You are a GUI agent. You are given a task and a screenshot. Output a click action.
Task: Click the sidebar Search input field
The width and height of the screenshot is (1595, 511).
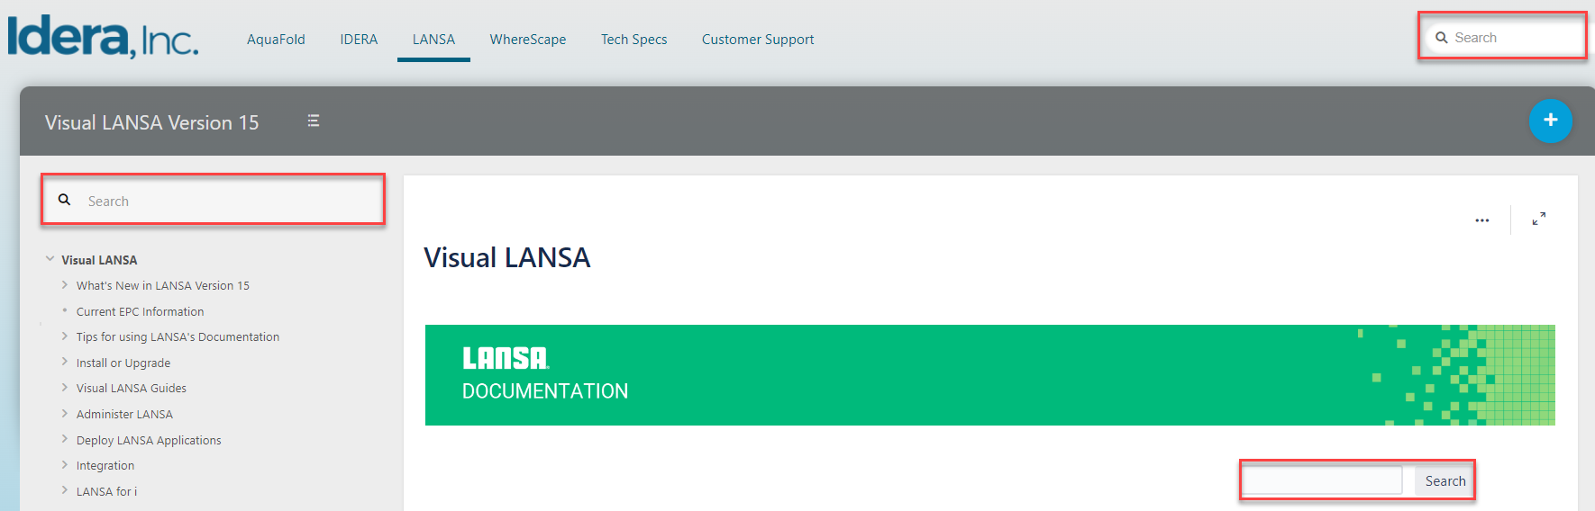(225, 201)
